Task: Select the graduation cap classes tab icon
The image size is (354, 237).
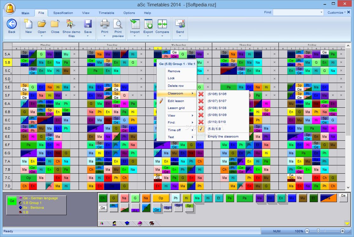Action: click(x=127, y=223)
